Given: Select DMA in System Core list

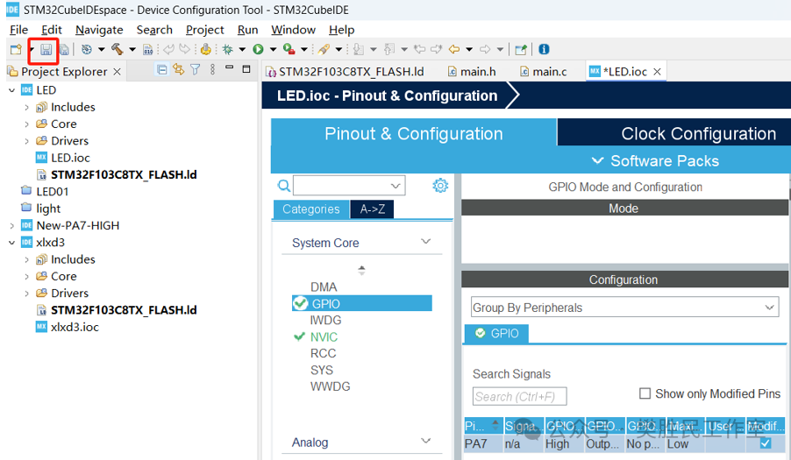Looking at the screenshot, I should pyautogui.click(x=324, y=287).
